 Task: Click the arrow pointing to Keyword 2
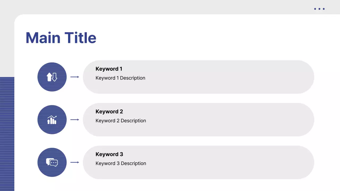click(x=75, y=120)
